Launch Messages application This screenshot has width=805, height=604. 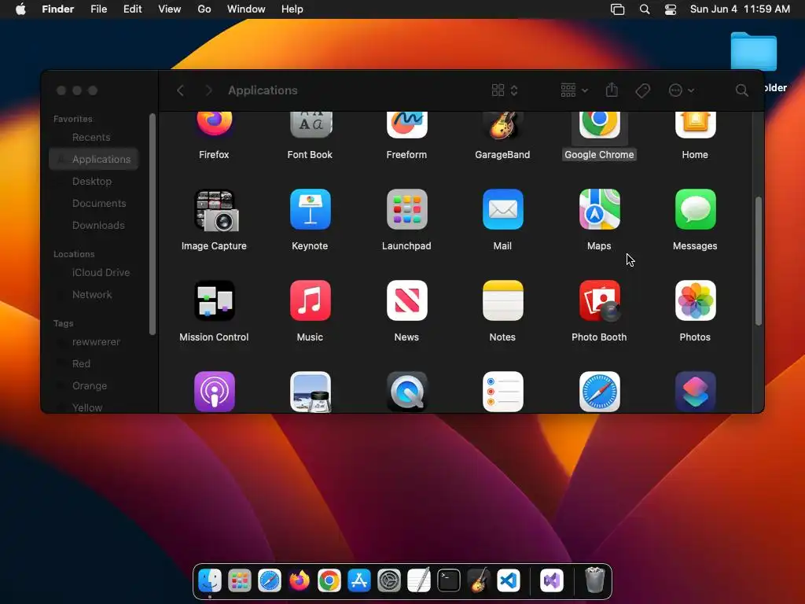coord(695,209)
